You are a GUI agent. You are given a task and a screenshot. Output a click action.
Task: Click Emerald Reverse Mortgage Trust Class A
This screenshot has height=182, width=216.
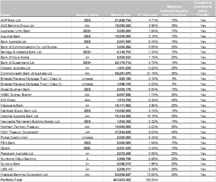(31, 79)
